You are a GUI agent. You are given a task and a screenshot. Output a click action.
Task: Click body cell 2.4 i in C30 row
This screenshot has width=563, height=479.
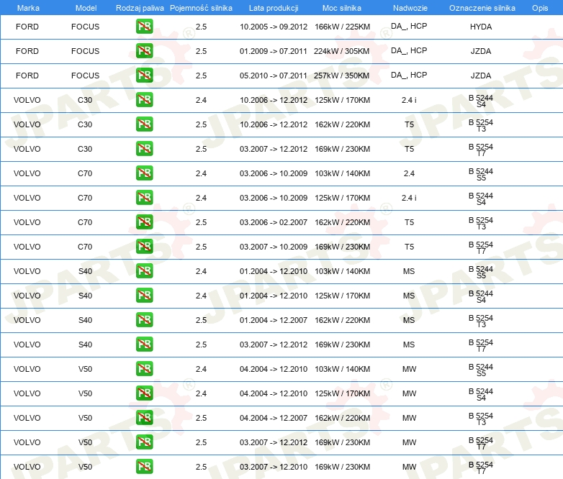pyautogui.click(x=409, y=100)
